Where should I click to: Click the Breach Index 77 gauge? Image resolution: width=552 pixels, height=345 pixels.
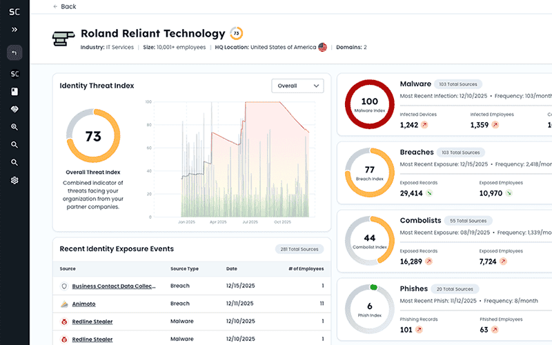(x=370, y=172)
